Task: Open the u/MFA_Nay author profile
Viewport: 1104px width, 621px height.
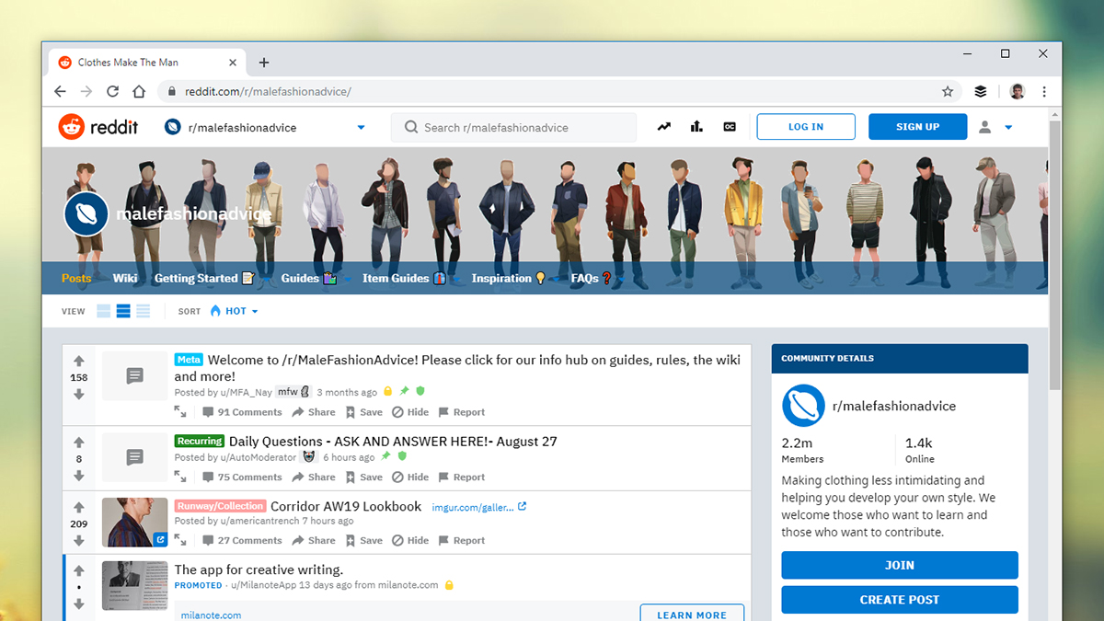Action: [247, 392]
